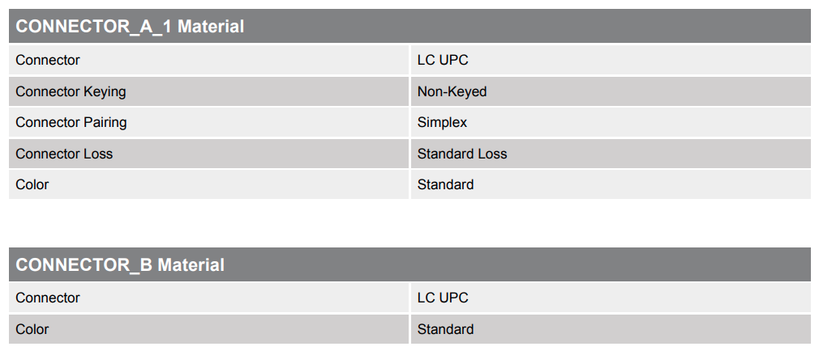Select the Connector label under CONNECTOR_A_1

(48, 60)
